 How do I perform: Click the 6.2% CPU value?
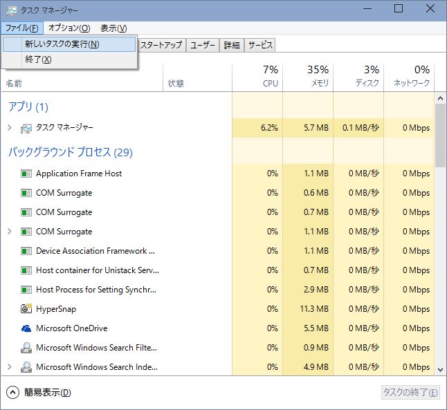click(269, 128)
